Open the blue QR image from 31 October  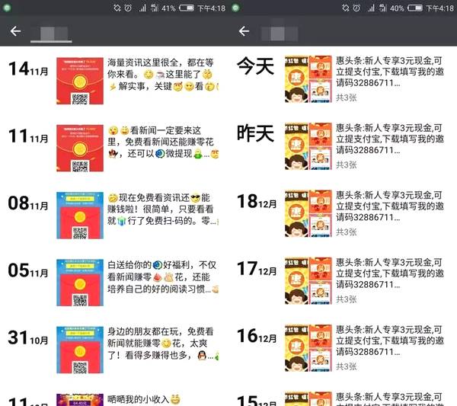pyautogui.click(x=80, y=350)
